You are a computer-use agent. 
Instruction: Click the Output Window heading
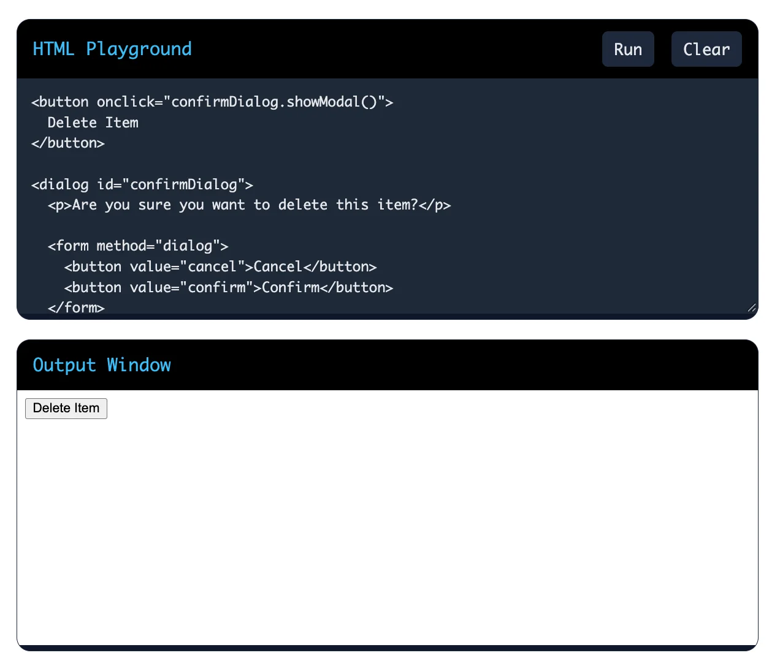coord(102,365)
